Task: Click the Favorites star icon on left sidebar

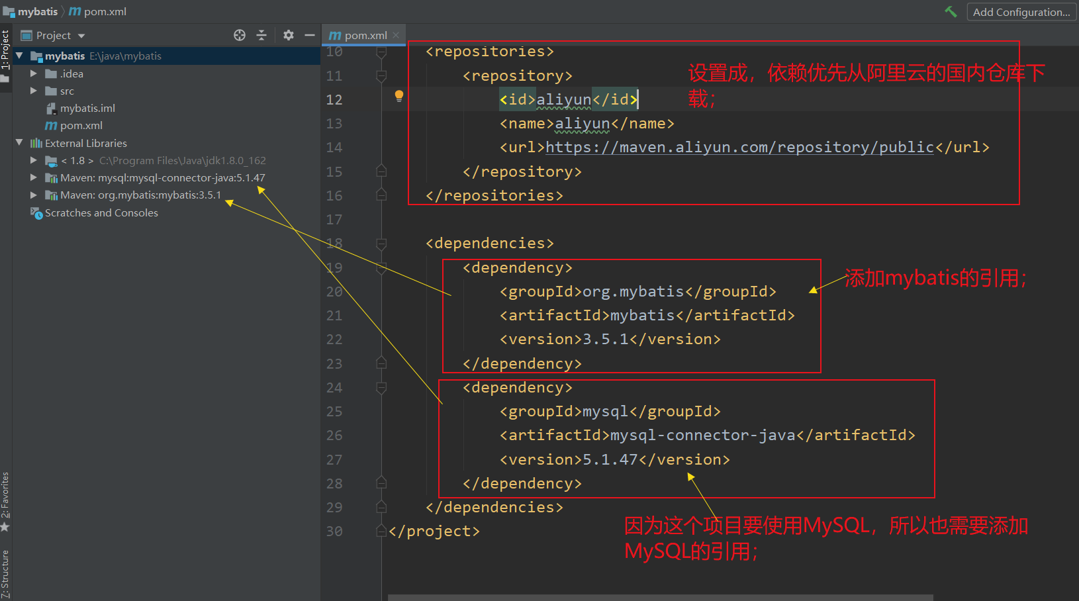Action: pyautogui.click(x=6, y=528)
